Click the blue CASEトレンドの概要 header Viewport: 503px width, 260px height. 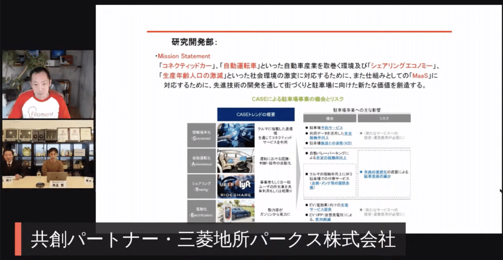(256, 114)
